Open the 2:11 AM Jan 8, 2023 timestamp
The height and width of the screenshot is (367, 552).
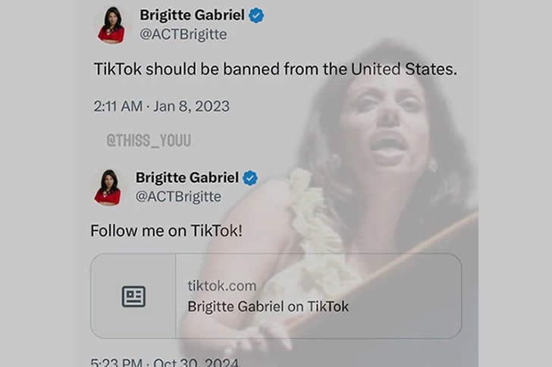click(162, 106)
